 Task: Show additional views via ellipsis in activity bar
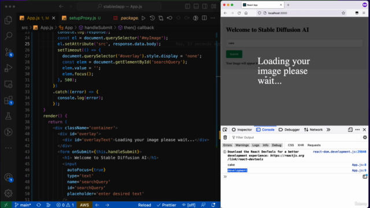pos(8,148)
